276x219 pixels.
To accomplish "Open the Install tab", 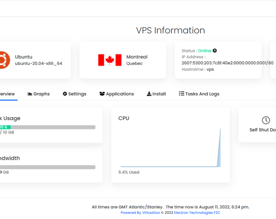I will click(156, 94).
